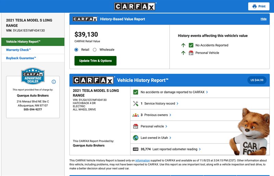Image resolution: width=274 pixels, height=176 pixels.
Task: Select the Retail value radio button
Action: point(76,50)
